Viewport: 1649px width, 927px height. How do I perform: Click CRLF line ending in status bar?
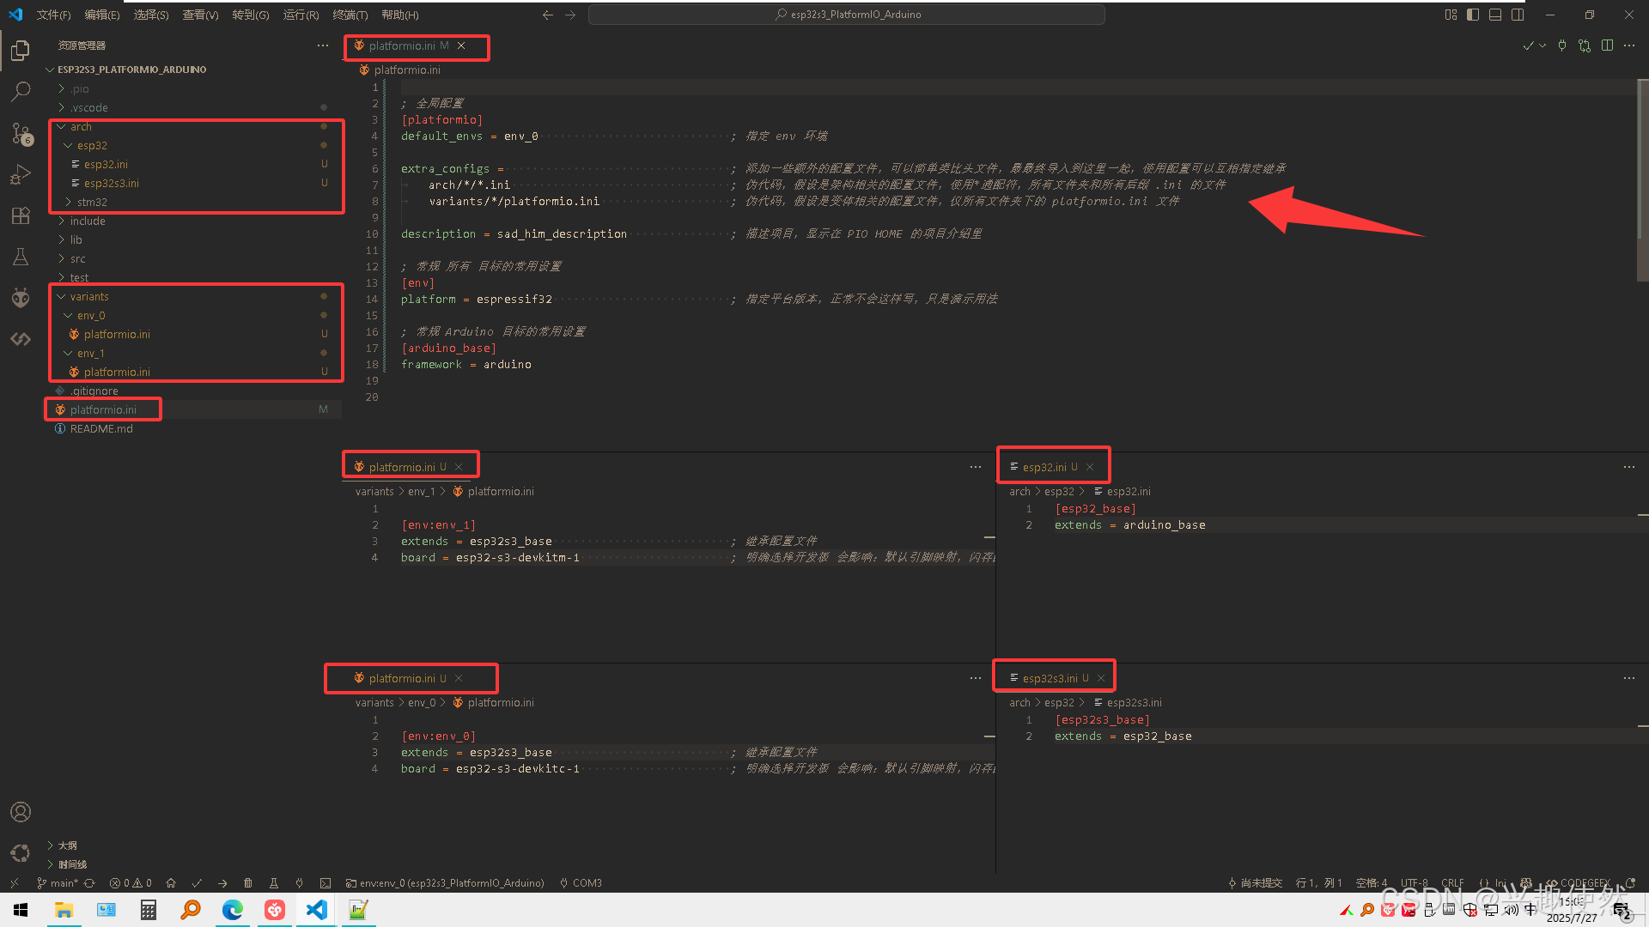pyautogui.click(x=1452, y=882)
